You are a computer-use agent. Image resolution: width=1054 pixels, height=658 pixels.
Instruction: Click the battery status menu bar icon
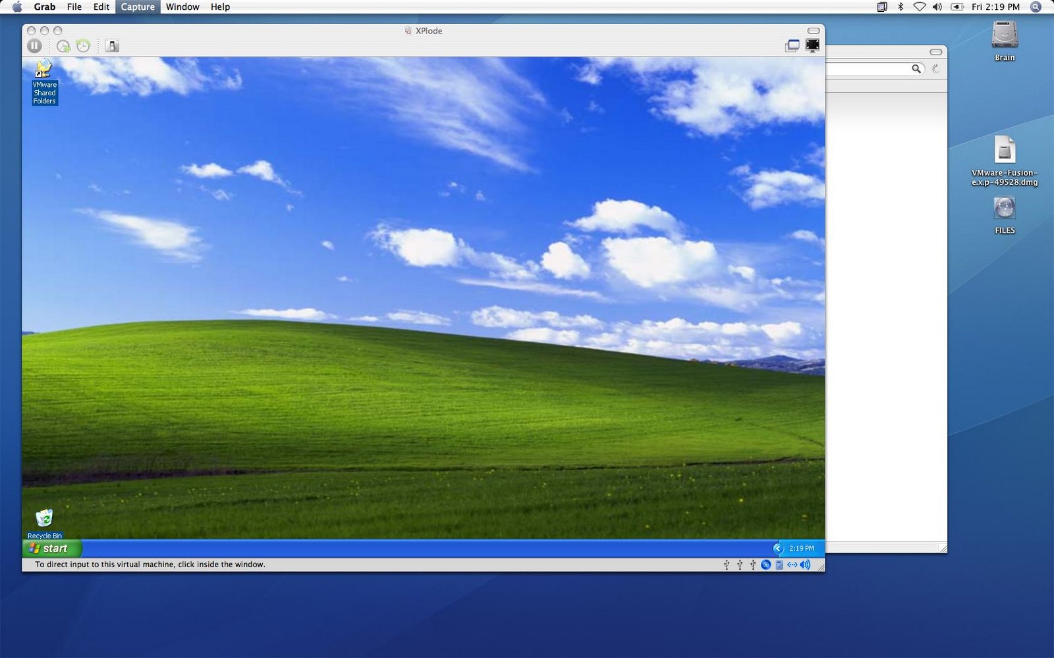[957, 7]
